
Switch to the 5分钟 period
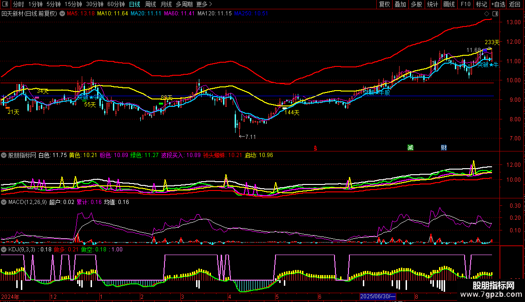pyautogui.click(x=53, y=4)
